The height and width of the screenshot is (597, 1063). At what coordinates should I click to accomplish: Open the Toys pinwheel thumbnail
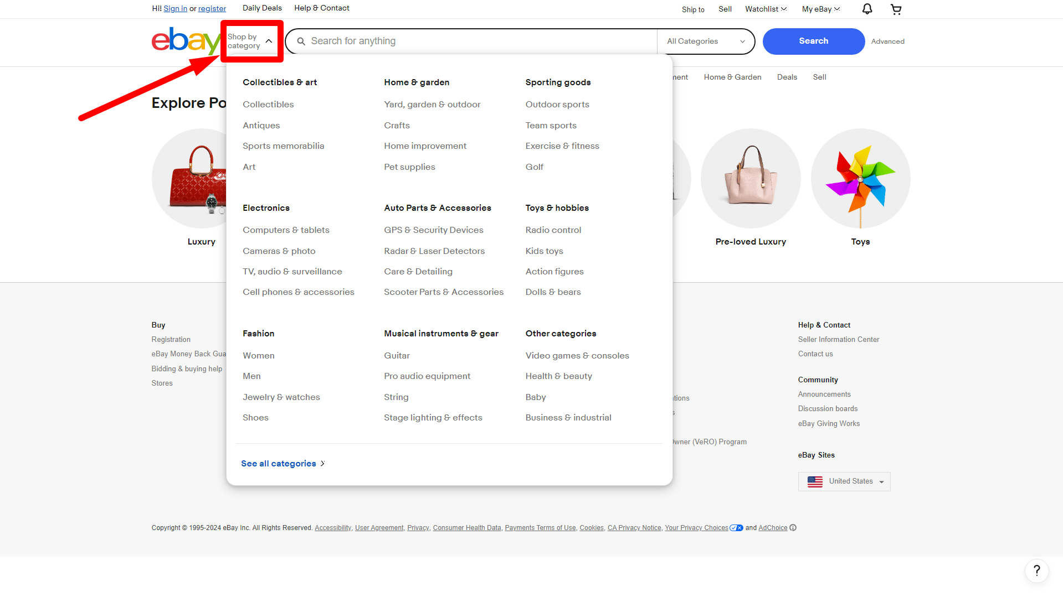click(x=860, y=179)
